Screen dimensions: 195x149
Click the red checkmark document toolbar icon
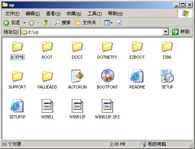tap(119, 23)
